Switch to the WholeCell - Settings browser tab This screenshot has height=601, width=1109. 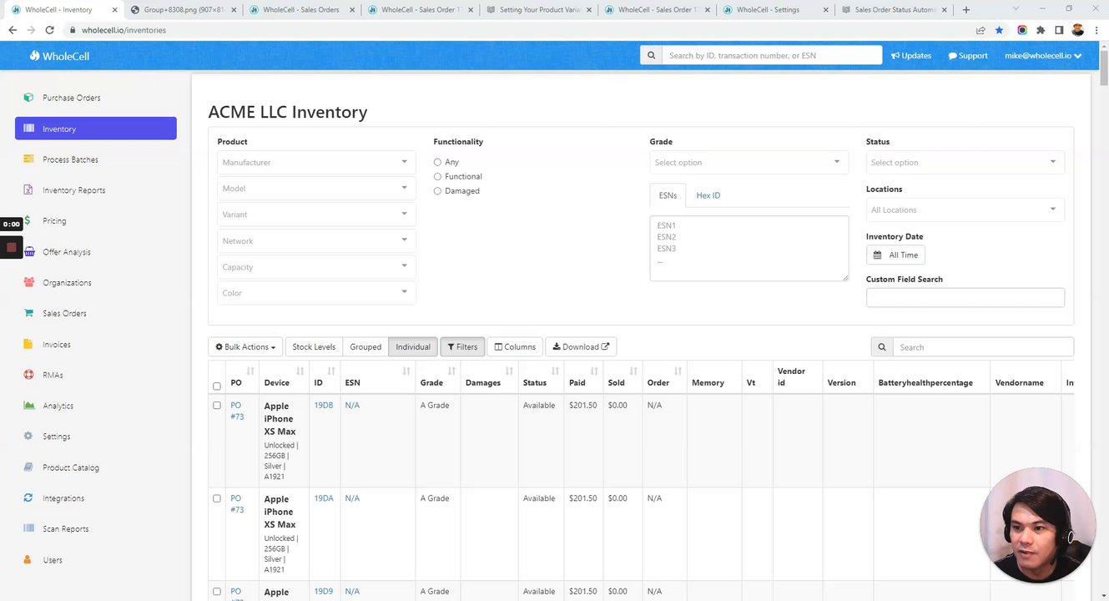tap(774, 10)
